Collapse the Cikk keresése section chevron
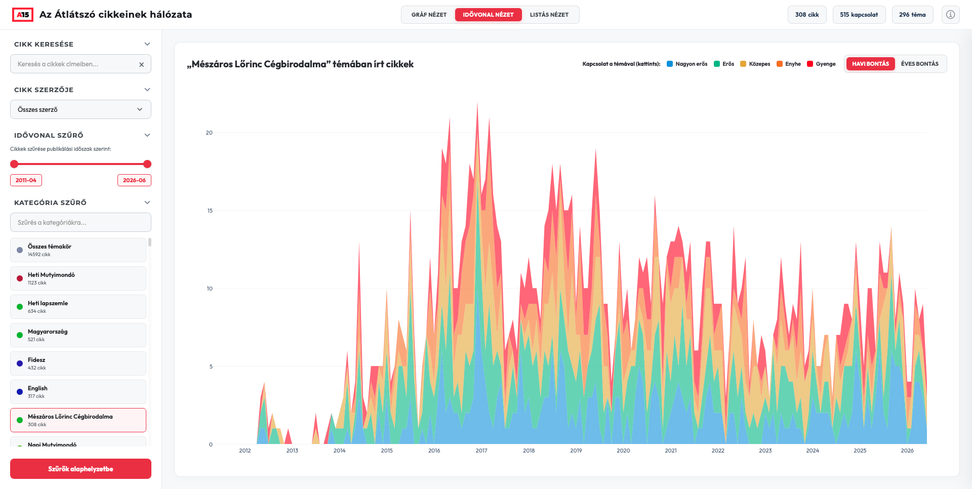This screenshot has height=489, width=972. (x=147, y=44)
